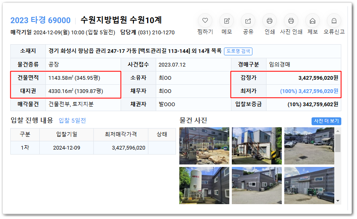Click the 공유 share icon
This screenshot has height=219, width=357.
tap(248, 21)
